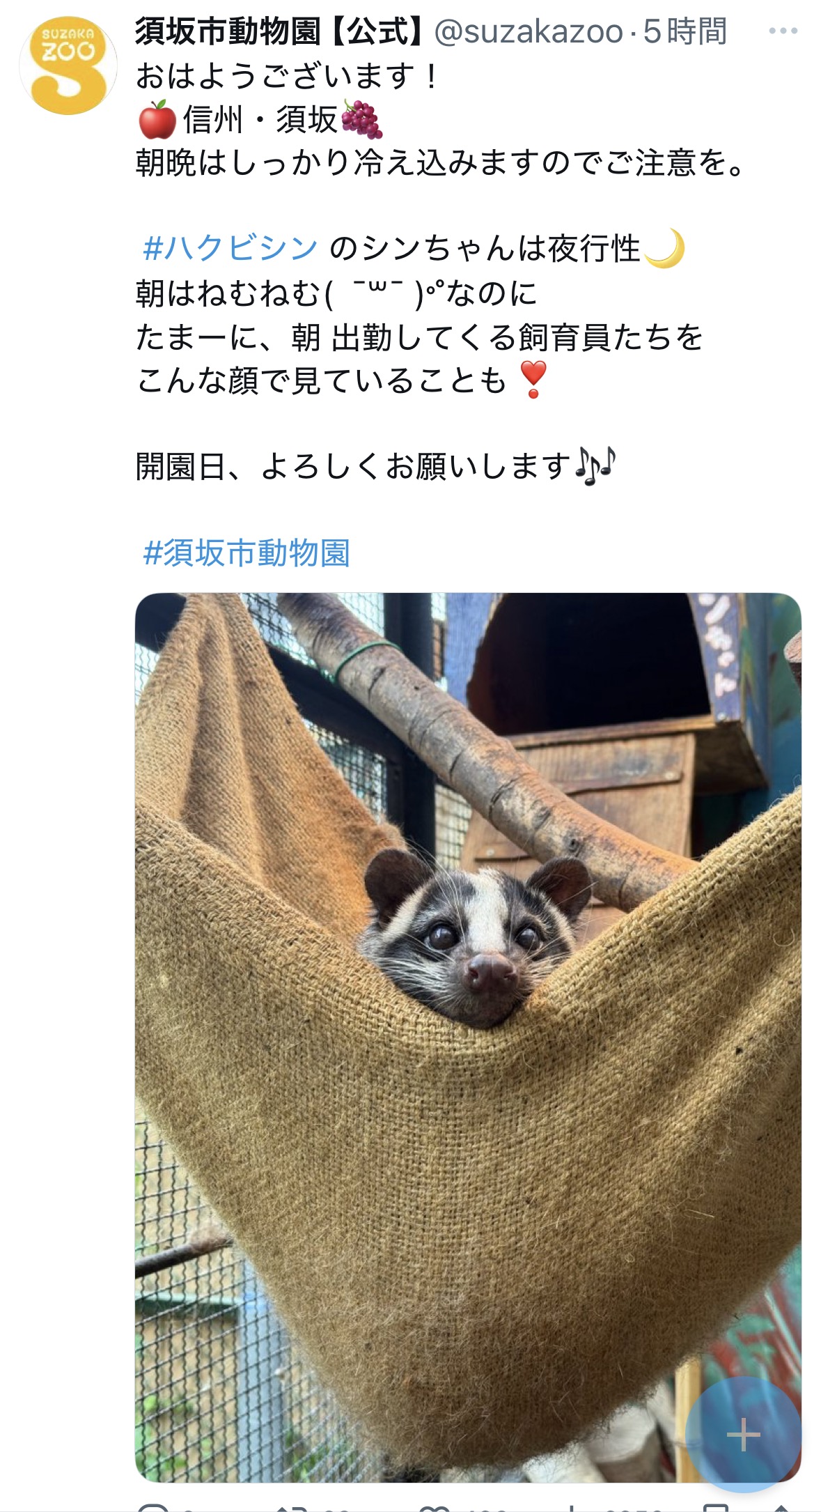Tap the display name 須坂市動物園【公式】
Viewport: 821px width, 1512px height.
tap(280, 32)
